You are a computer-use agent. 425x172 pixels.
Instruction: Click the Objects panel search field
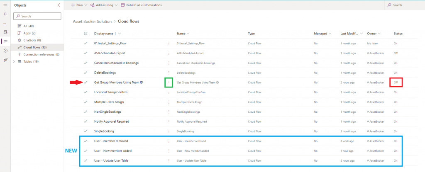pyautogui.click(x=37, y=16)
